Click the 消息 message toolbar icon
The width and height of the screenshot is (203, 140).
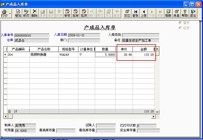tap(177, 13)
